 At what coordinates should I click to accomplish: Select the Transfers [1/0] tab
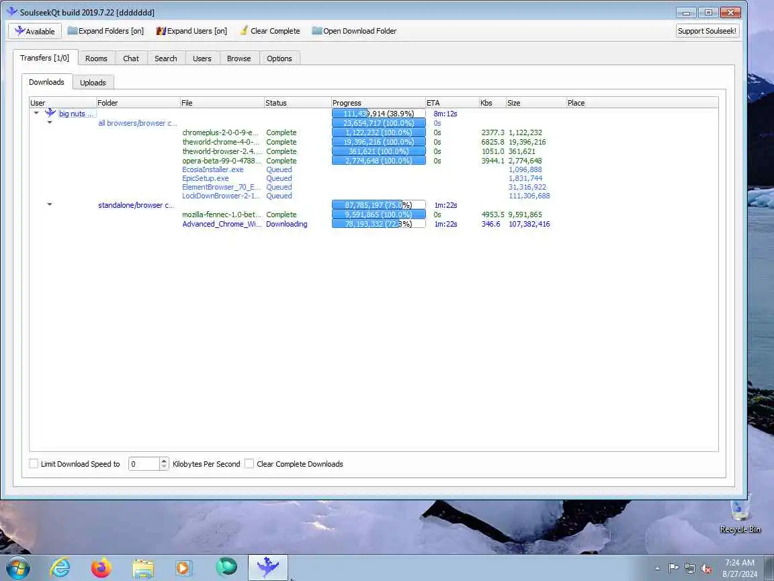[x=45, y=58]
